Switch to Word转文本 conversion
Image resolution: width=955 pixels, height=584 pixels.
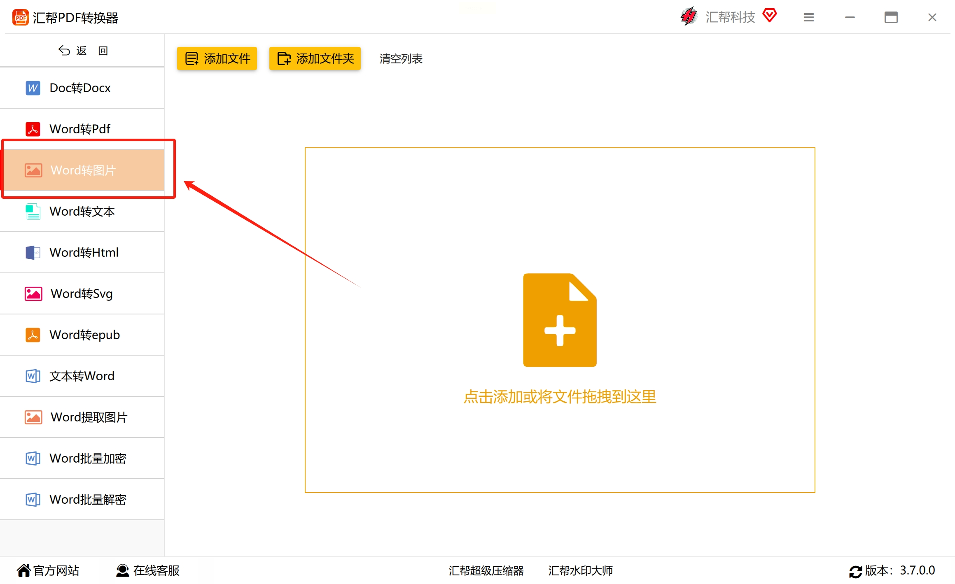(82, 211)
